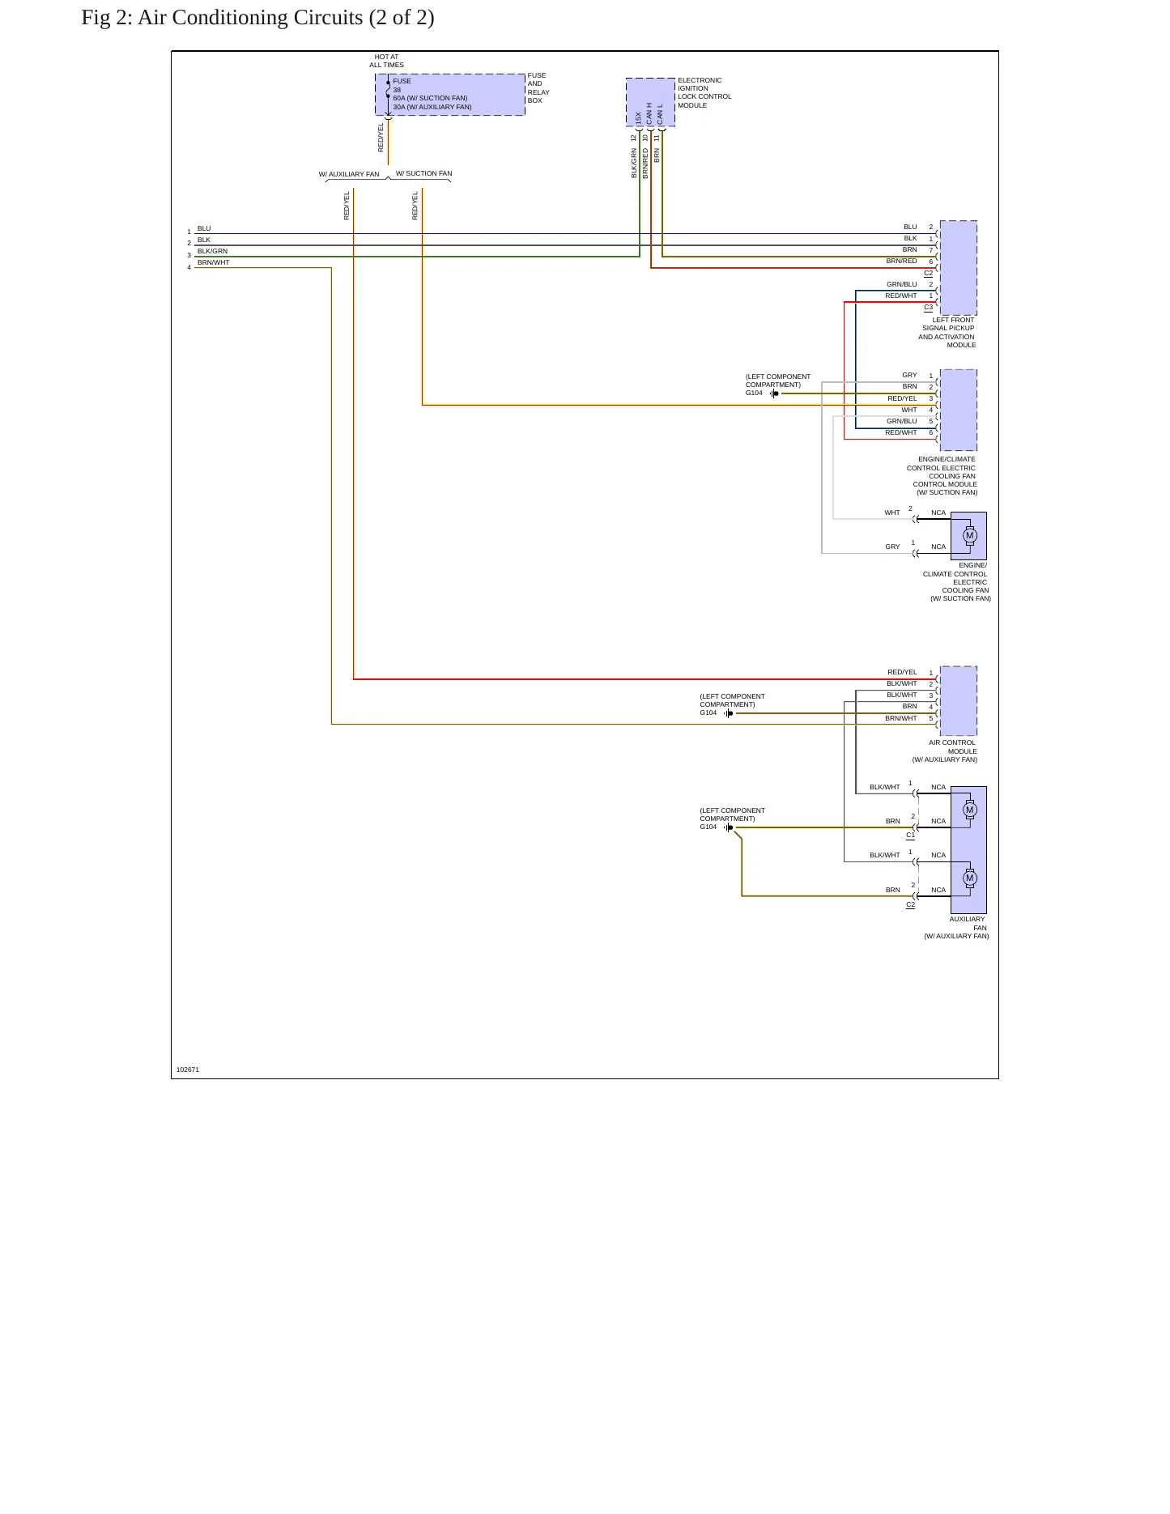Click the figure title "Fig 2: Air Conditioning Circuits"

(257, 17)
